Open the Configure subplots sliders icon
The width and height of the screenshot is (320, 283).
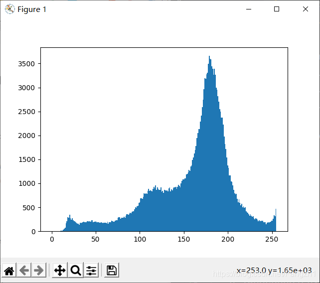pyautogui.click(x=91, y=271)
